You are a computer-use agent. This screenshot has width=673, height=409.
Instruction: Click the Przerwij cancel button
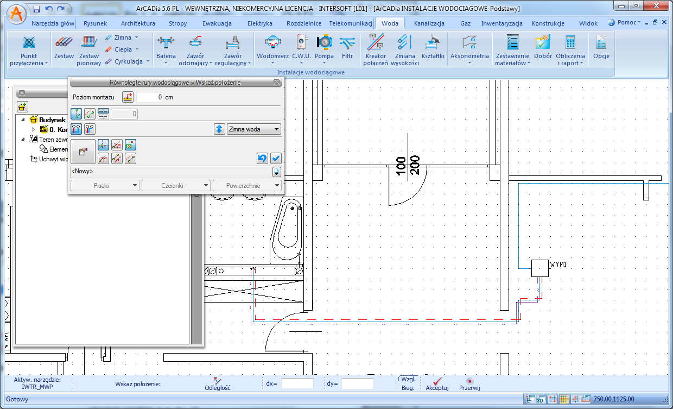(469, 384)
